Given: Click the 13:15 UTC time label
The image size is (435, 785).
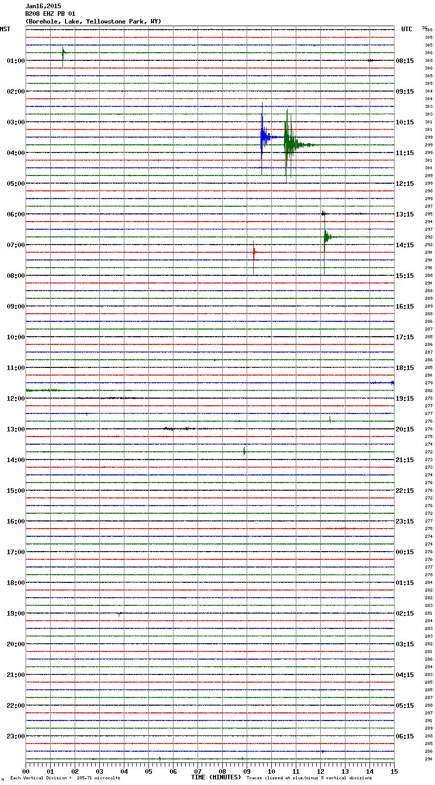Looking at the screenshot, I should [405, 214].
